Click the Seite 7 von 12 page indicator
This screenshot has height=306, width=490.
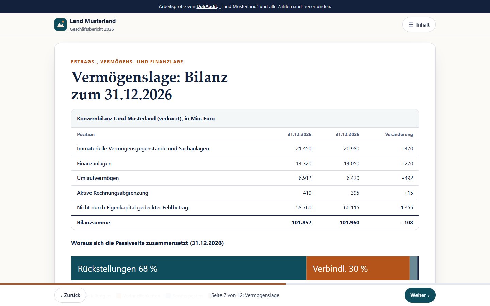click(245, 295)
